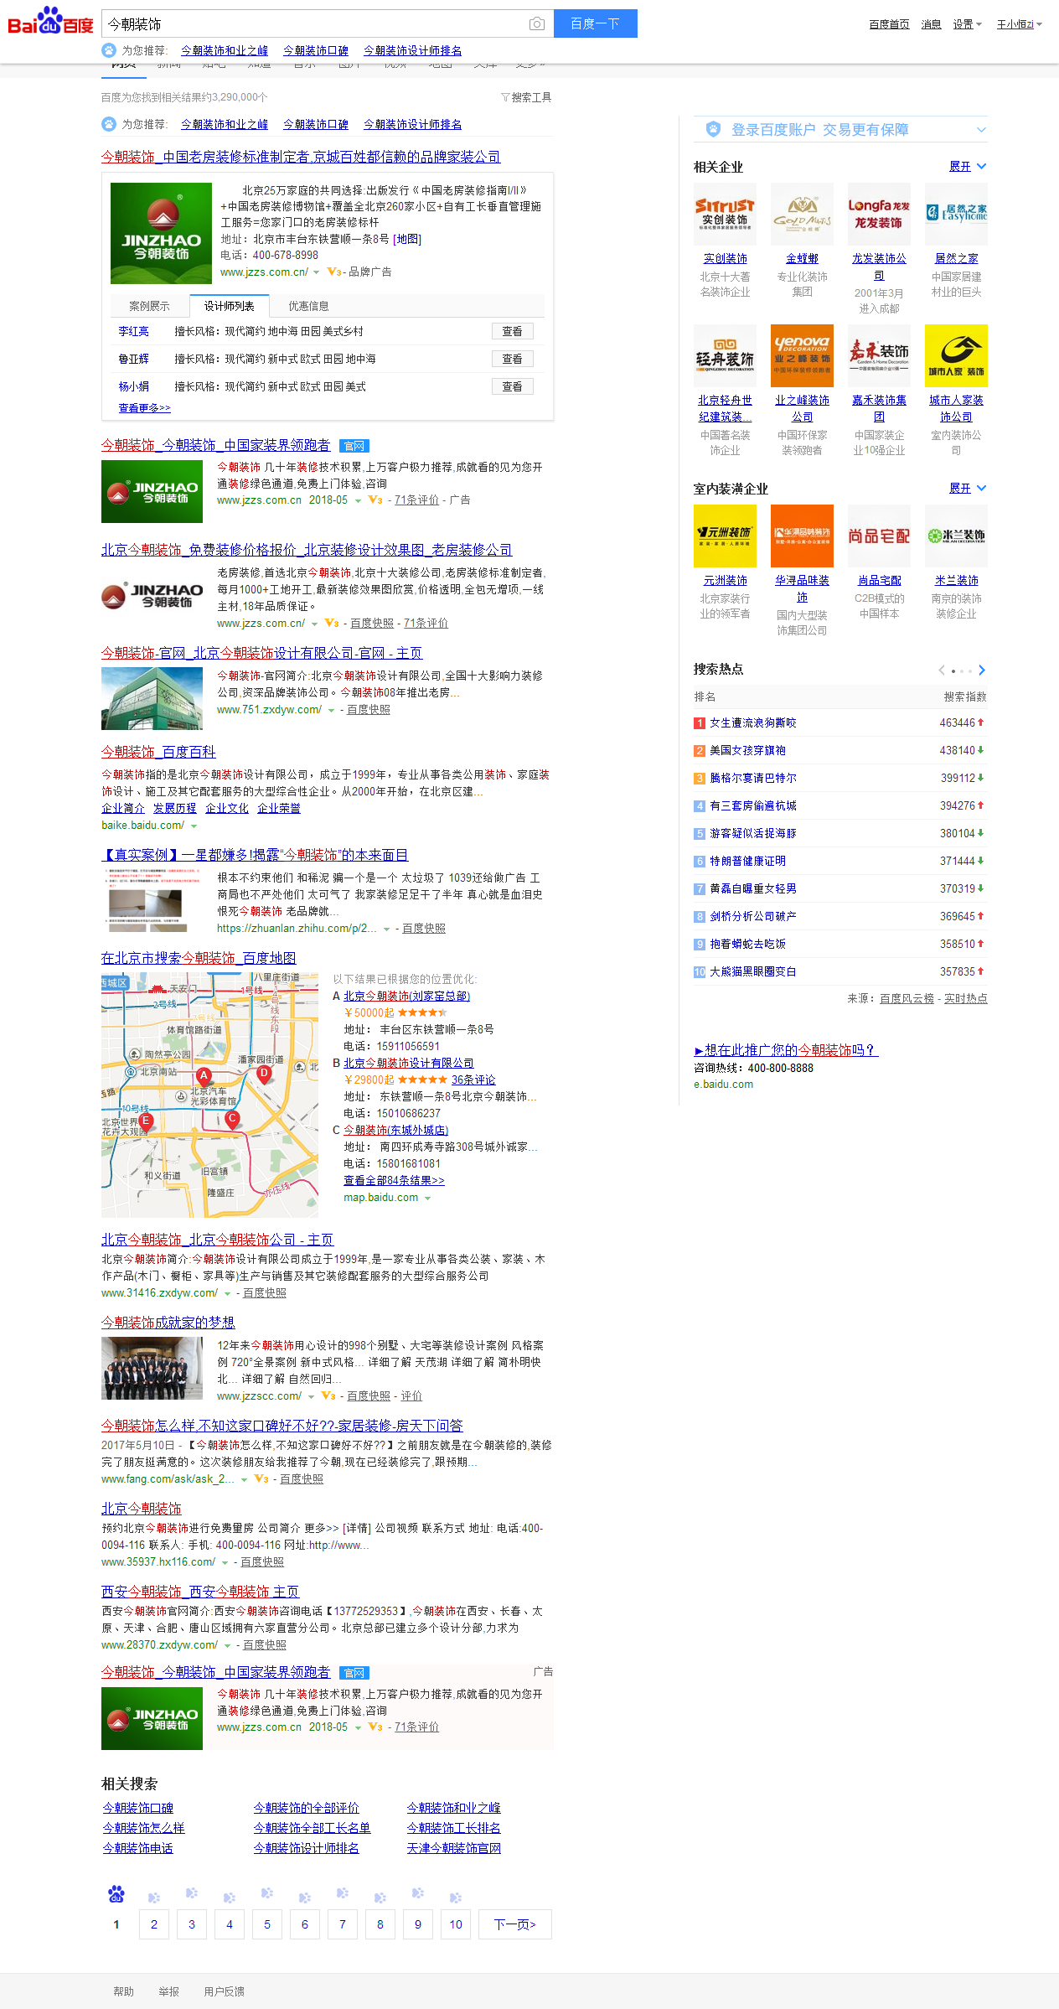Click 查看 for designer 李红亮
The image size is (1059, 2009).
[x=512, y=331]
